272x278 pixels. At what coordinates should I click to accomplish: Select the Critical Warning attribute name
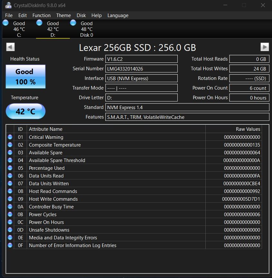46,137
